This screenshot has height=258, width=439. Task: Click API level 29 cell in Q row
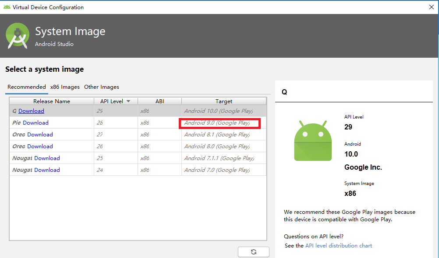(116, 111)
